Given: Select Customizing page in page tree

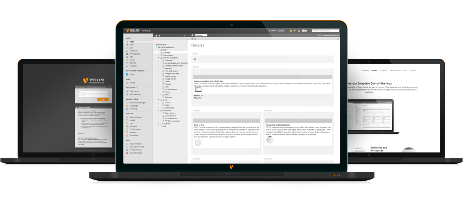Looking at the screenshot, I should pos(167,55).
